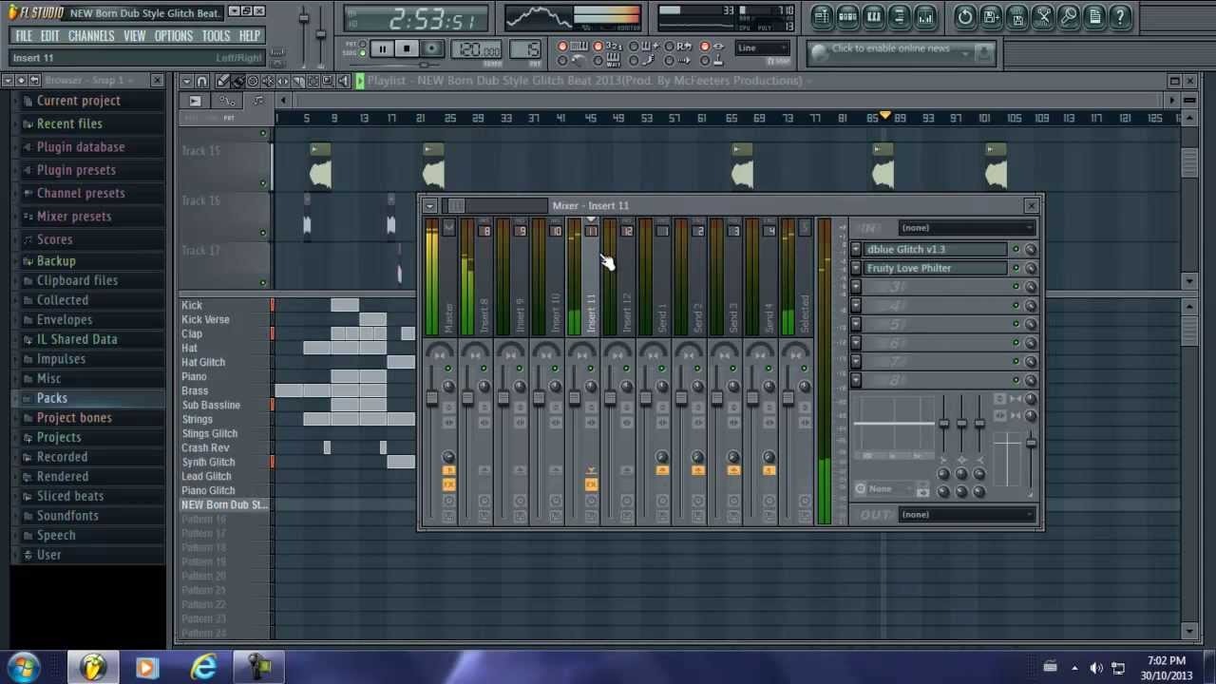Open audio editor scissors icon
Screen dimensions: 1216x684
[x=1043, y=16]
